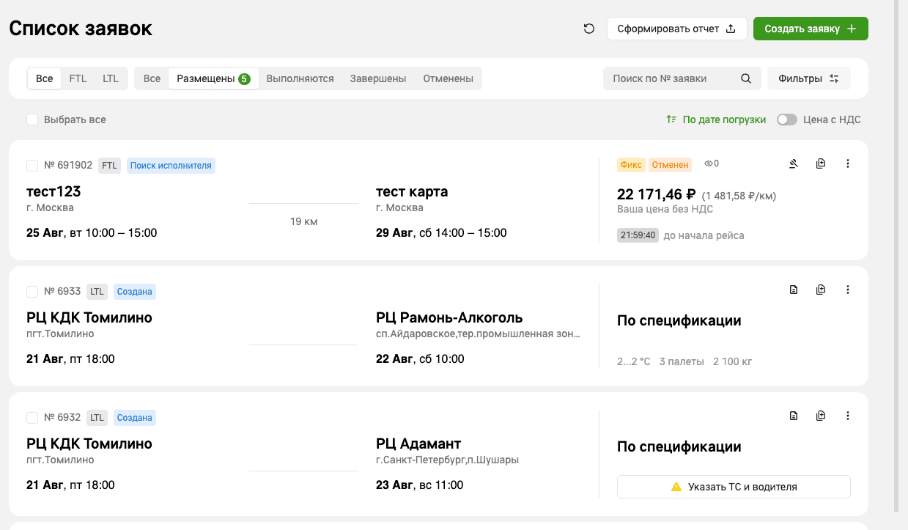Switch to the FTL type tab

[78, 78]
